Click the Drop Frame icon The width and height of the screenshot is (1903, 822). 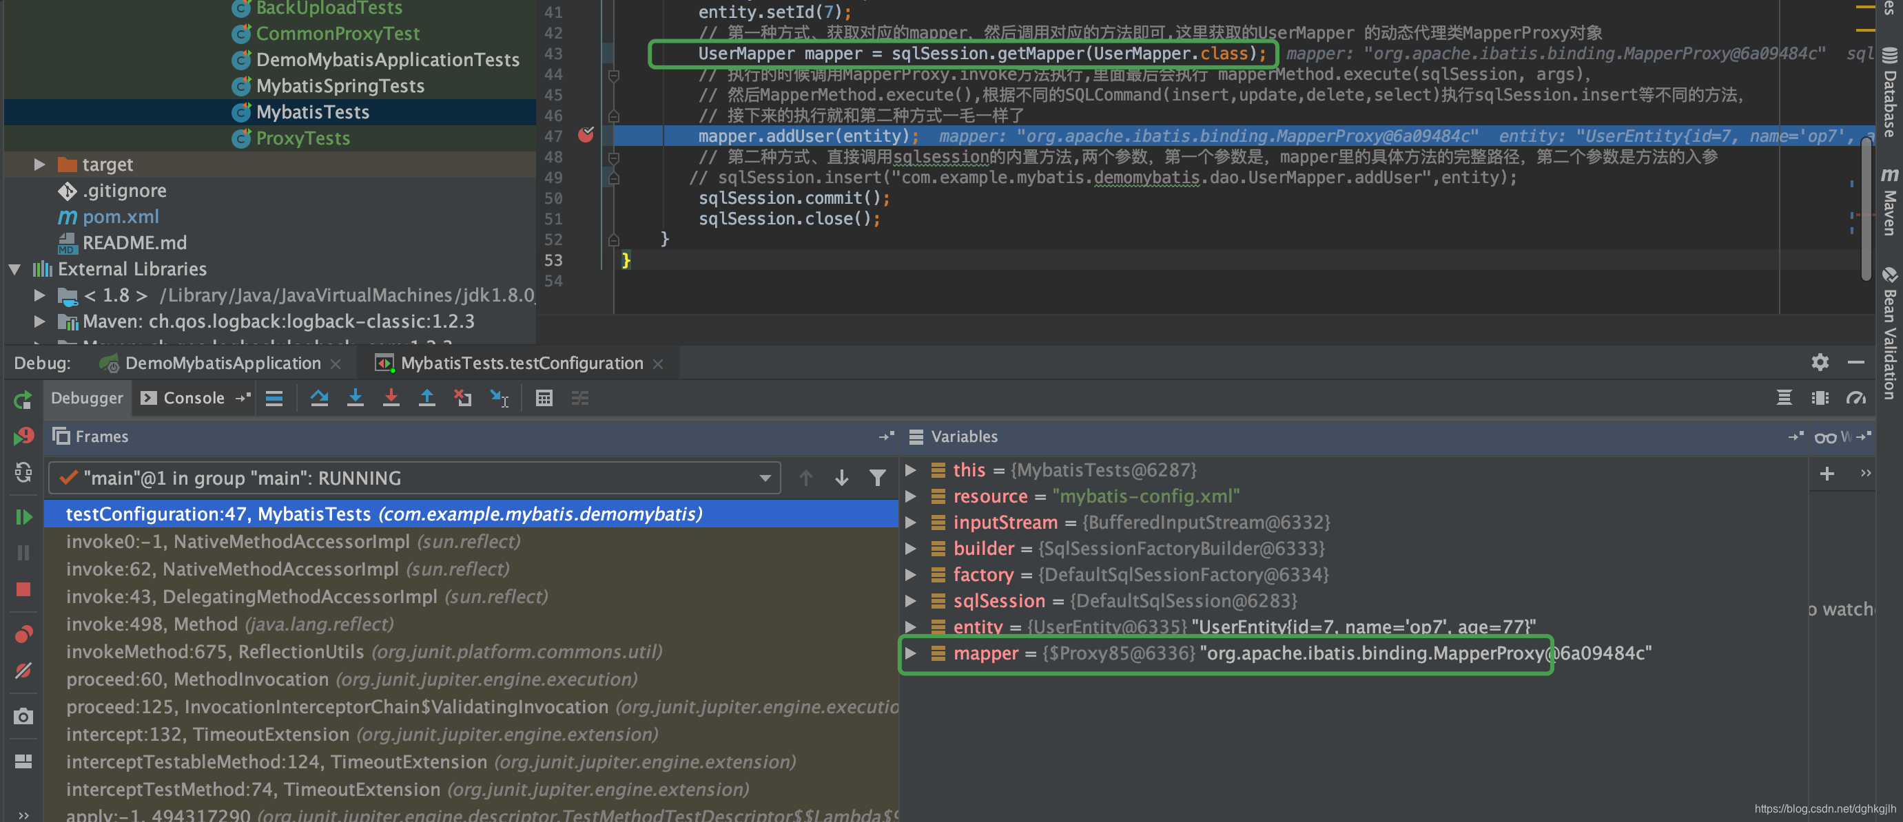pos(462,399)
